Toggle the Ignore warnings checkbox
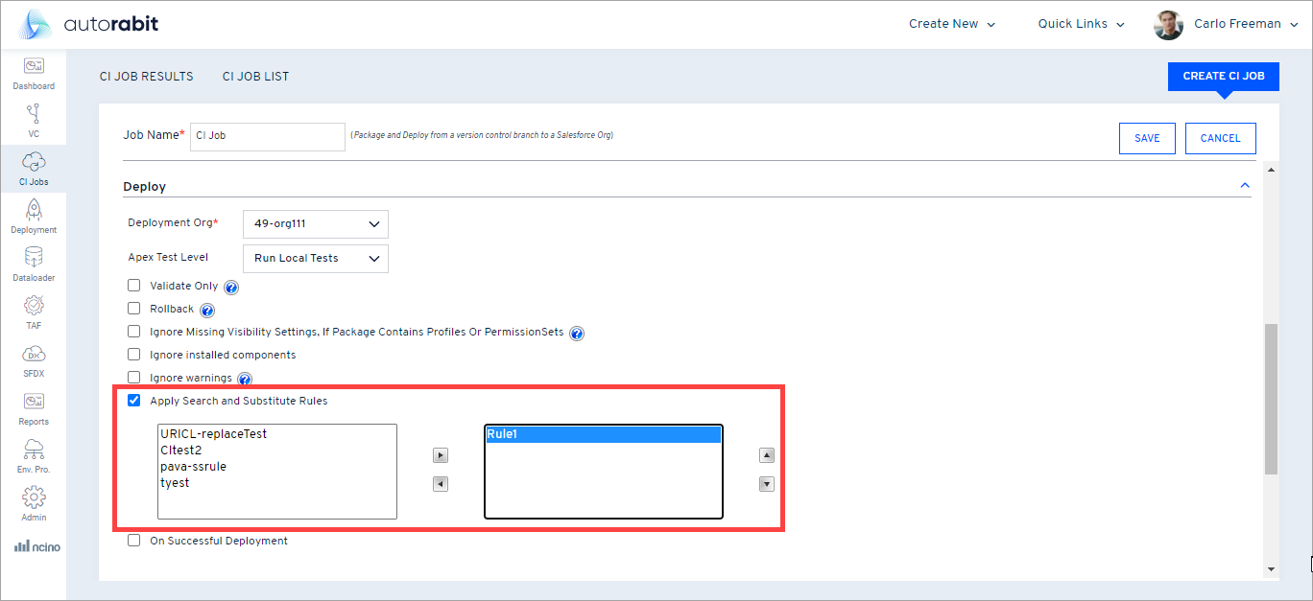The width and height of the screenshot is (1313, 601). [134, 378]
